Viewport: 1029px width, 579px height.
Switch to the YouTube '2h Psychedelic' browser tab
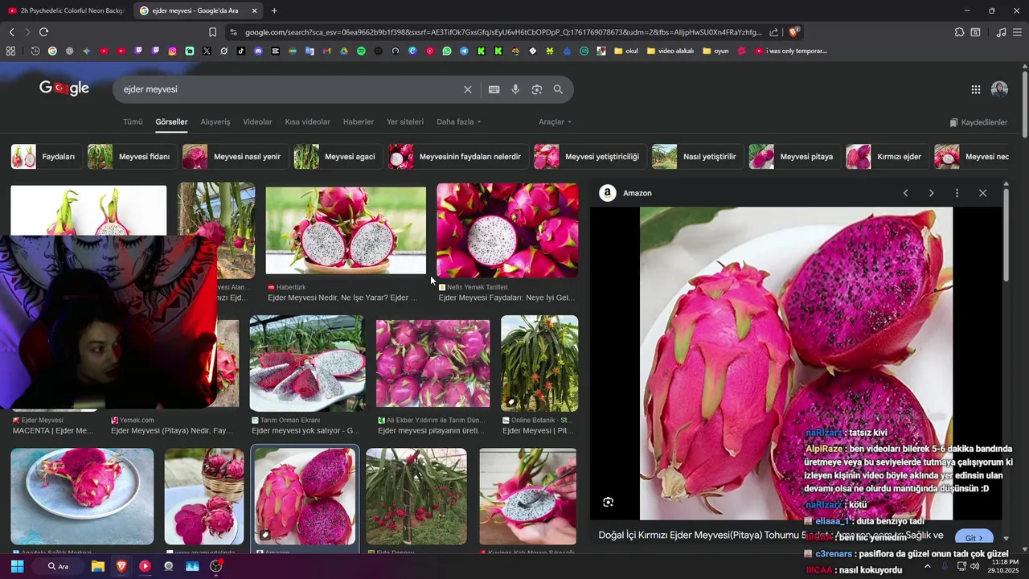coord(64,10)
